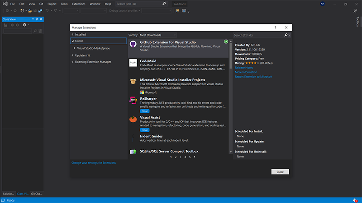Collapse the Online tree node

coord(73,41)
